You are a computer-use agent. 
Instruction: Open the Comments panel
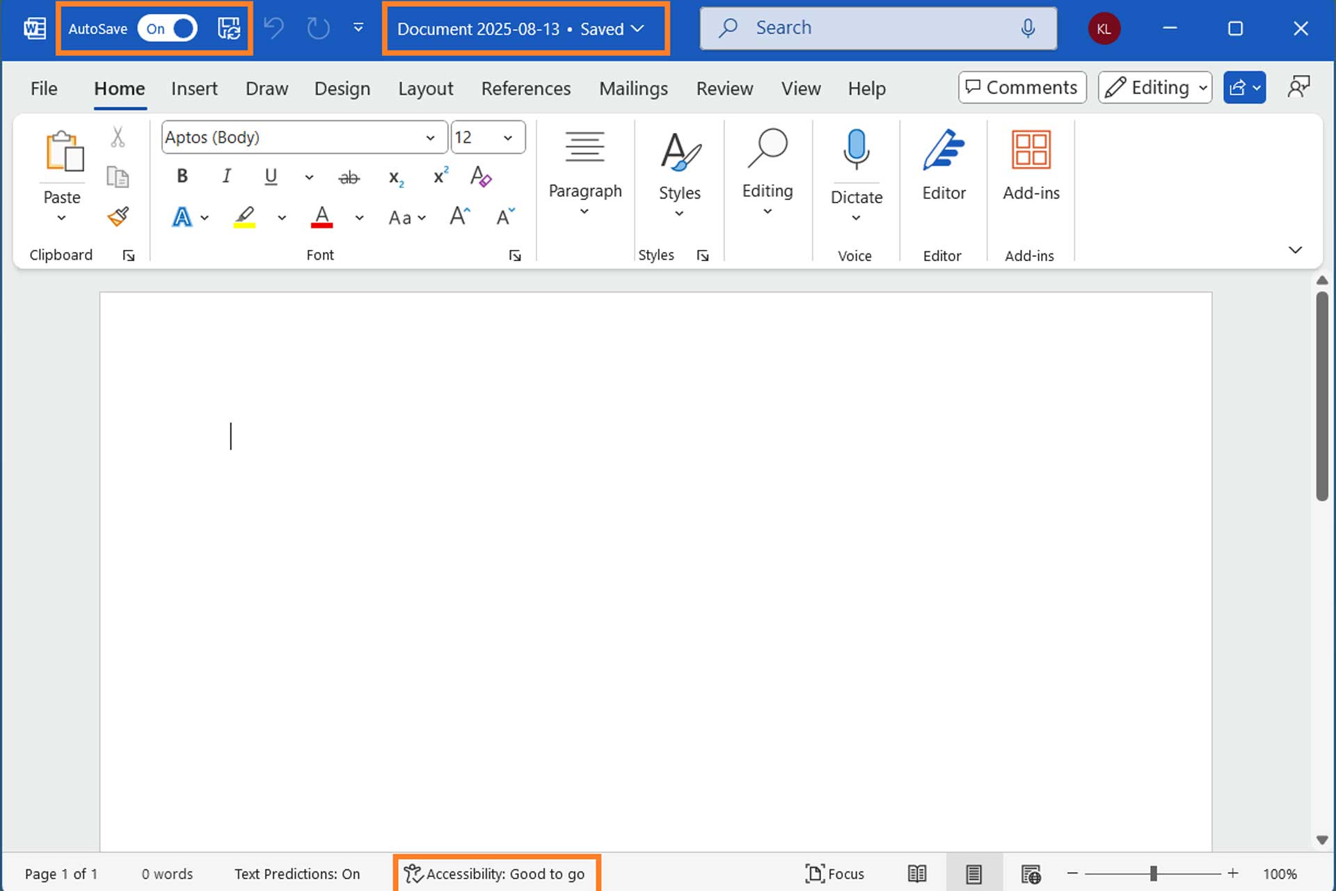coord(1021,87)
